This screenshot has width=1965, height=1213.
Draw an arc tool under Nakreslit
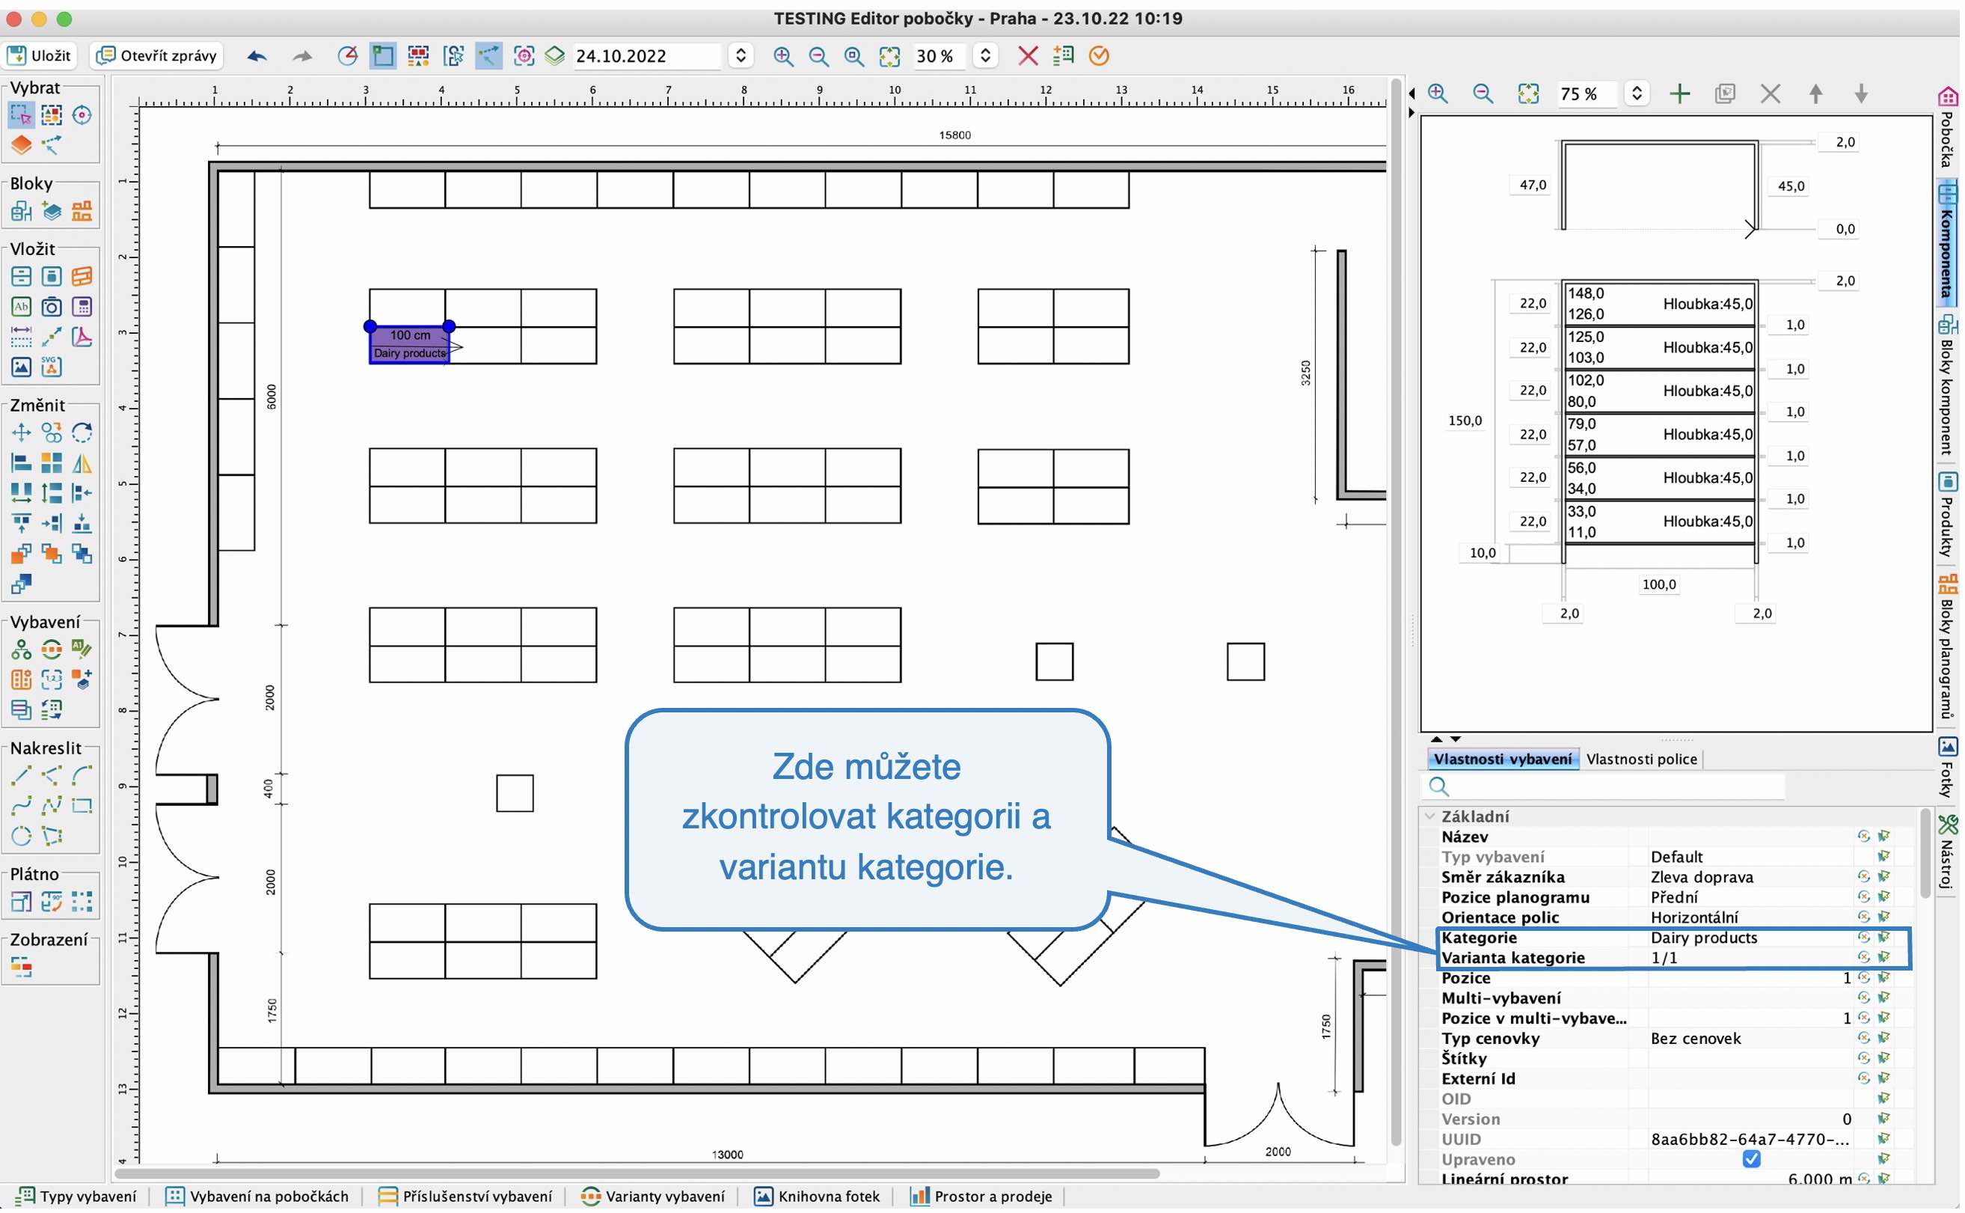tap(82, 777)
